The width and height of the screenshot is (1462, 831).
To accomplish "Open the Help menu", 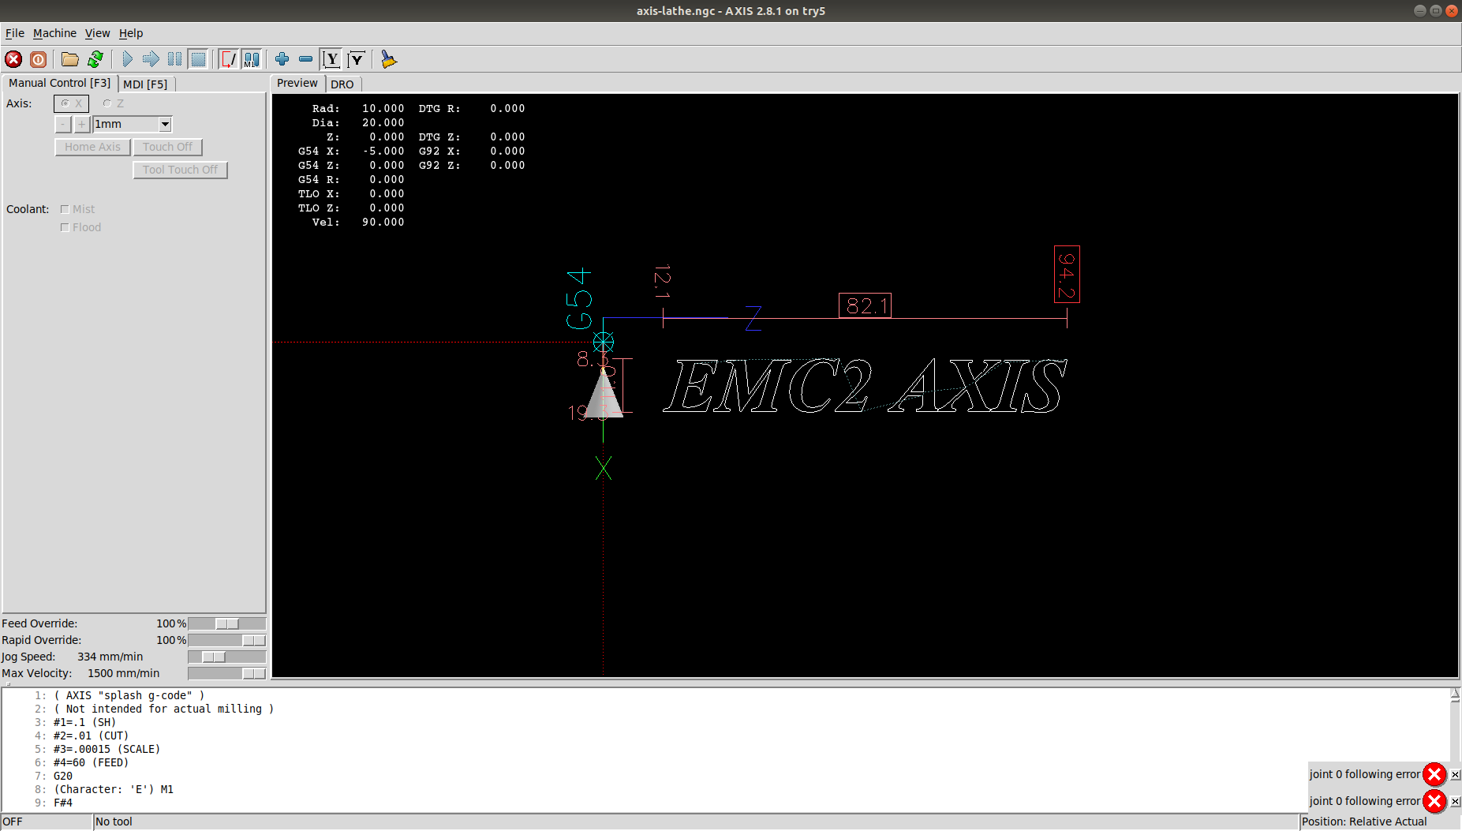I will [x=131, y=33].
